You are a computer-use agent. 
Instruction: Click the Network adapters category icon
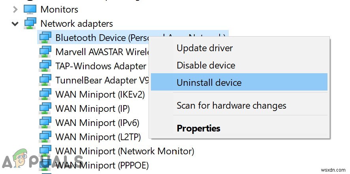point(30,23)
